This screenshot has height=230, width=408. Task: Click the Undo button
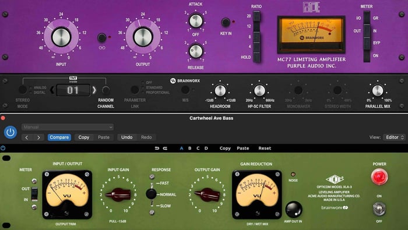126,137
